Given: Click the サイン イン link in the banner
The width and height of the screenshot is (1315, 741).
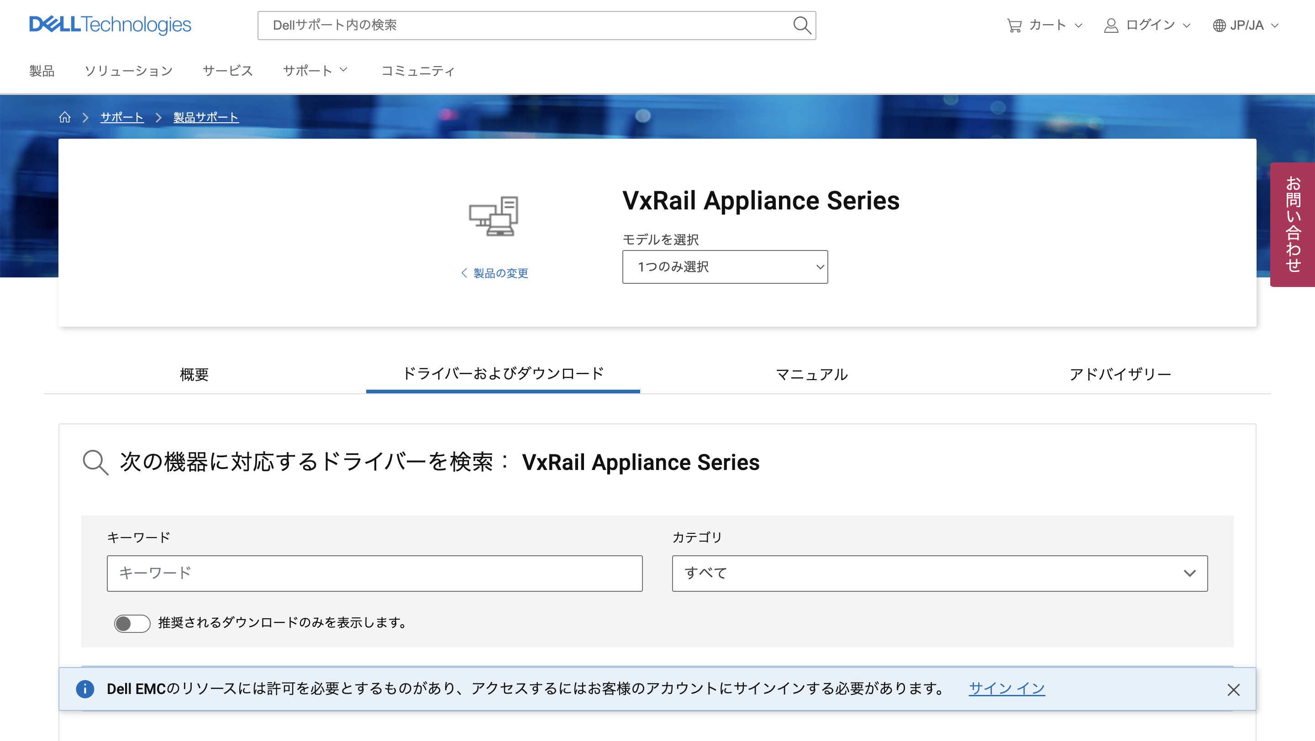Looking at the screenshot, I should coord(1006,689).
